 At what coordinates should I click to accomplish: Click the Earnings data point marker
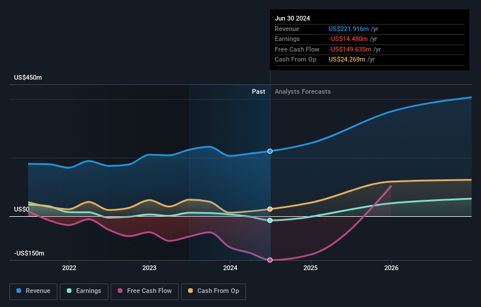coord(270,220)
